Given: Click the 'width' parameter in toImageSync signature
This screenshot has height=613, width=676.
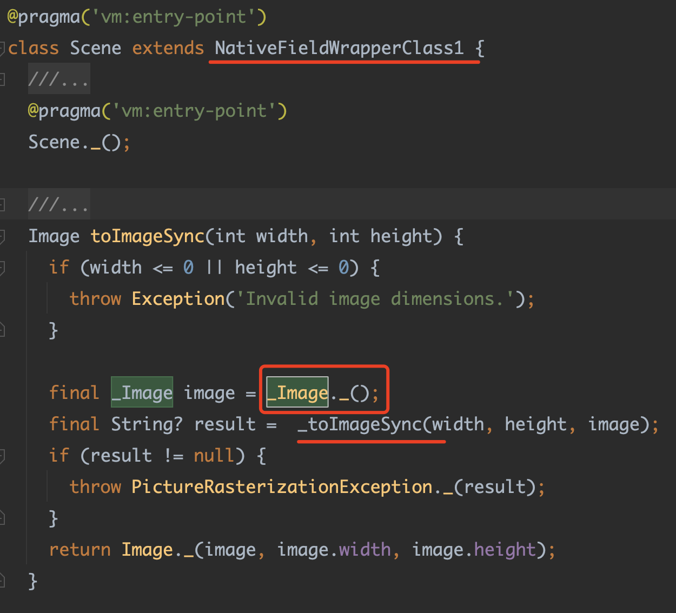Looking at the screenshot, I should point(282,236).
